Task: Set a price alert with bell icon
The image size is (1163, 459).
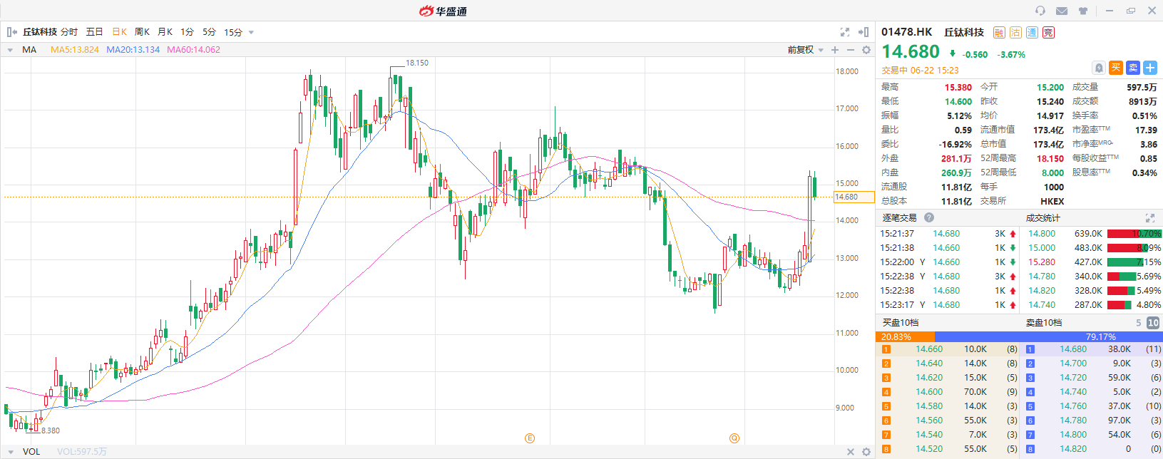Action: (1099, 68)
